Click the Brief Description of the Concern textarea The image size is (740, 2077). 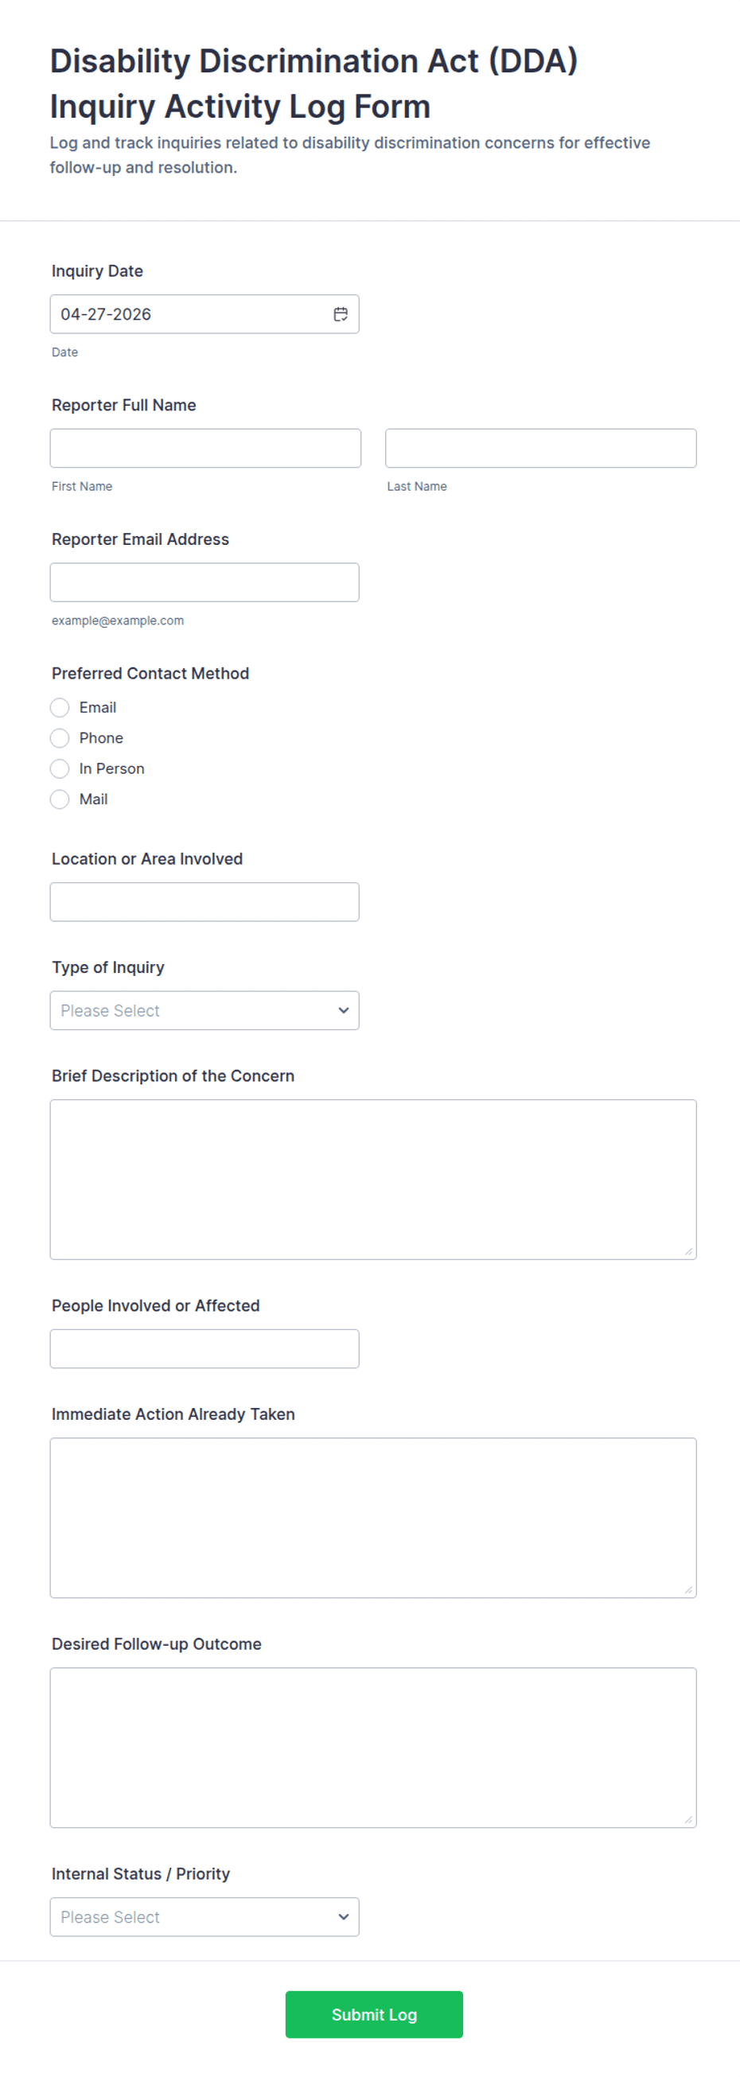[x=373, y=1179]
